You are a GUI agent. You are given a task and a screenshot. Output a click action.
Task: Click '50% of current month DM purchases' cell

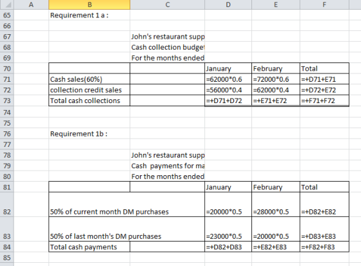coord(126,205)
